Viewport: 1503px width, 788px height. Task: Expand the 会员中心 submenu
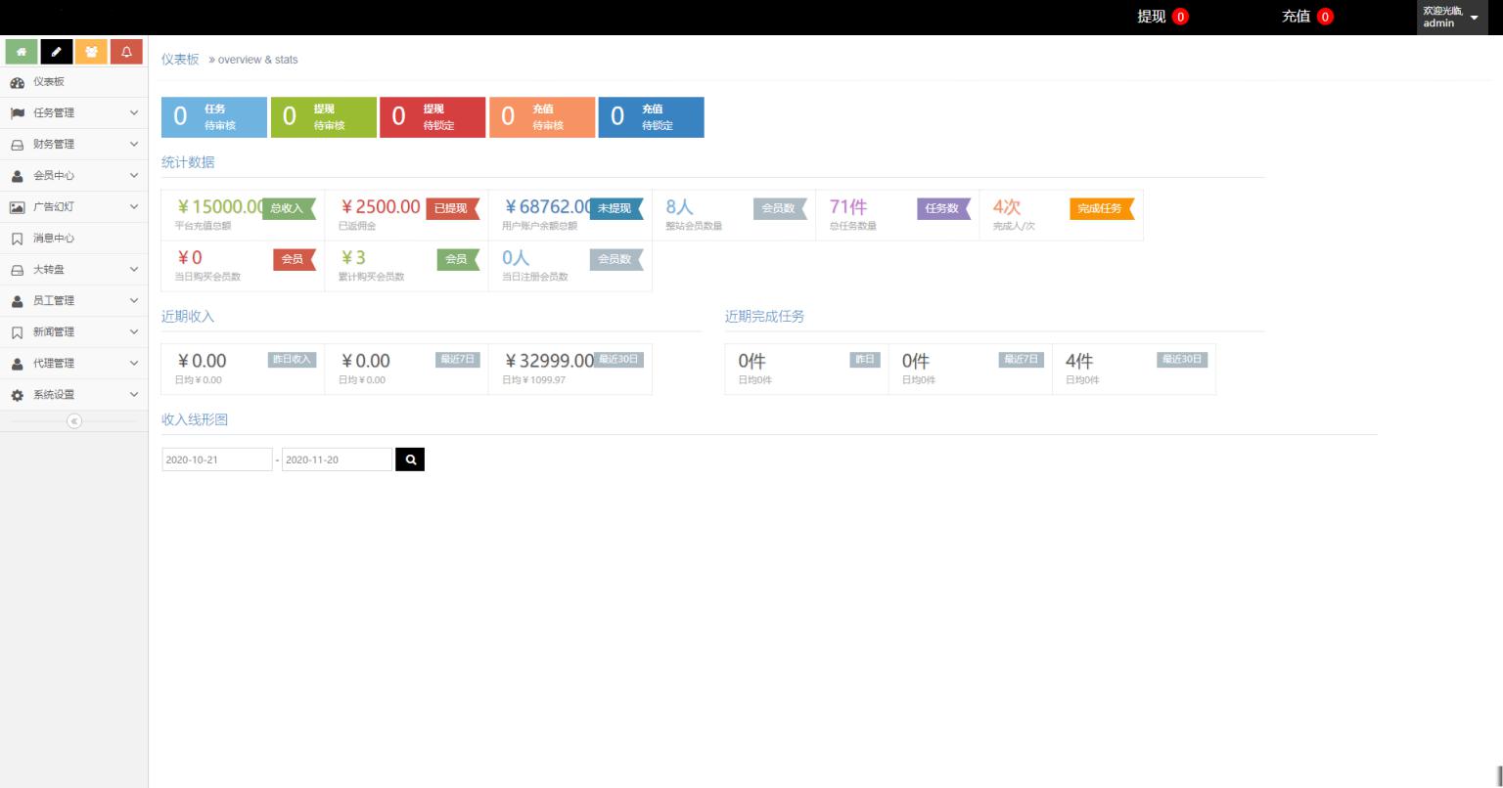tap(74, 176)
